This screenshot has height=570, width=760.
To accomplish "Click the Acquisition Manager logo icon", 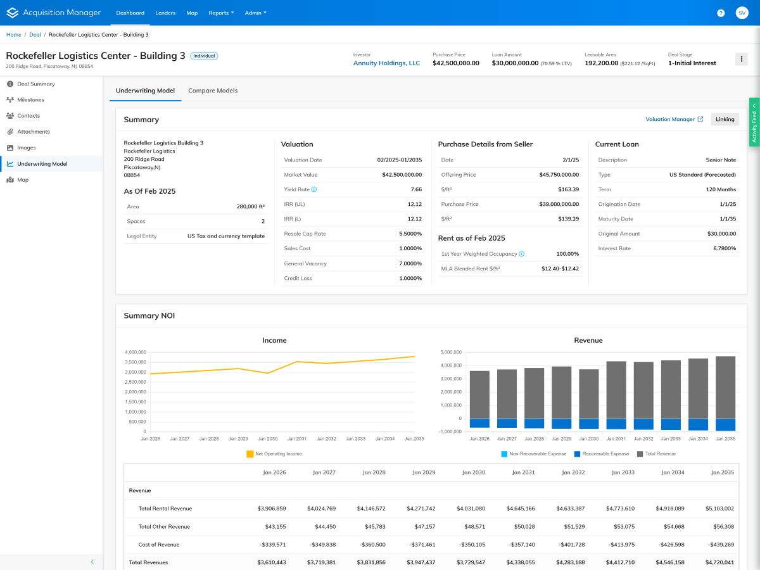I will point(12,13).
